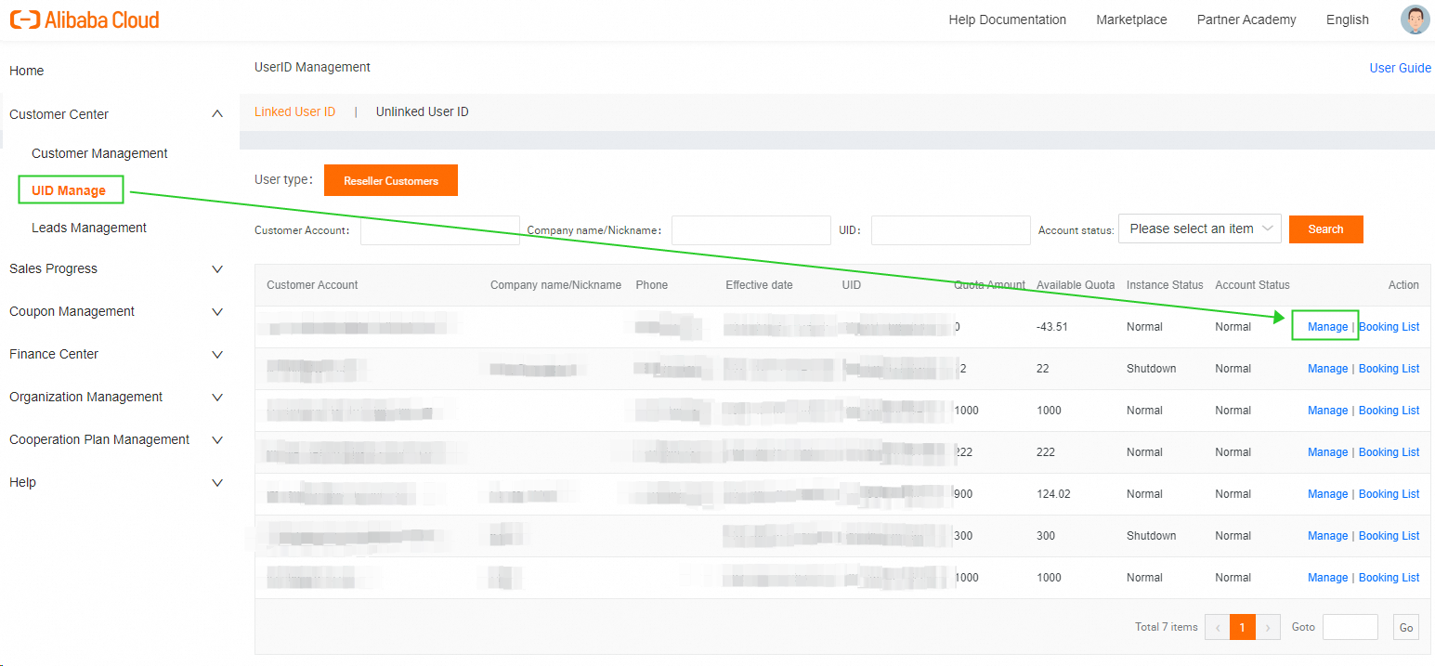Screen dimensions: 1435x666
Task: Click the Phone column header
Action: click(651, 285)
